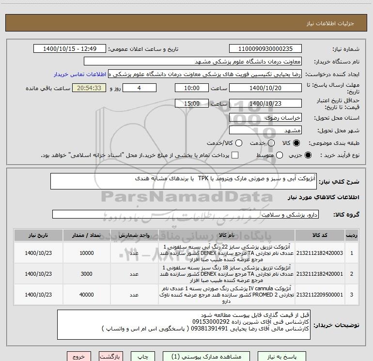Click the city field مشهد

(265, 130)
